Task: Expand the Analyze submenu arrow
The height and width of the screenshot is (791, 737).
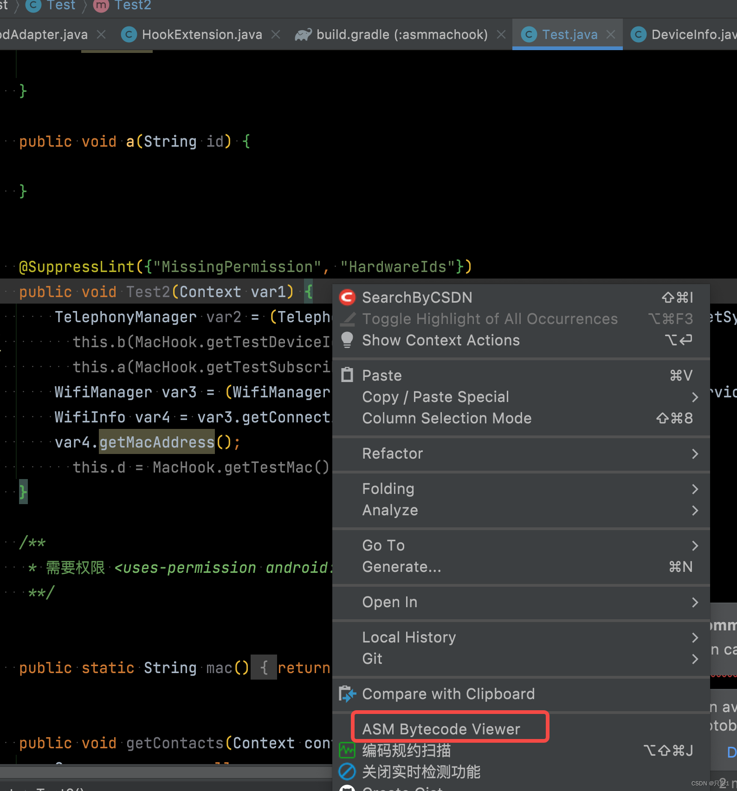Action: pos(695,510)
